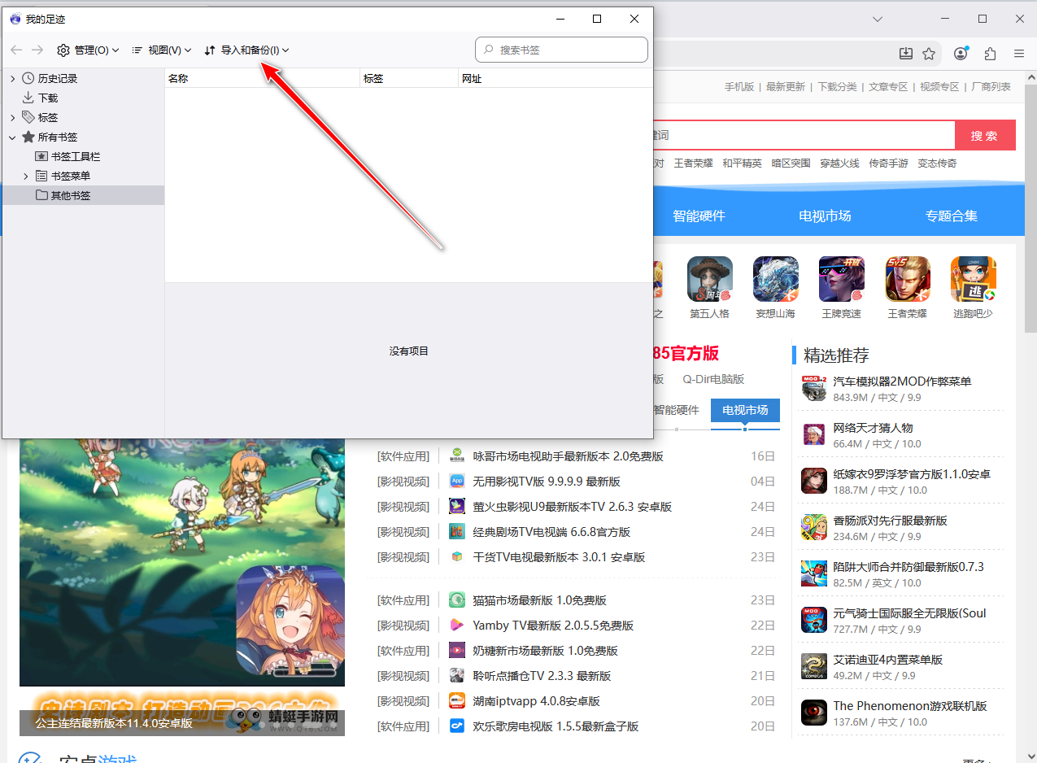This screenshot has width=1037, height=763.
Task: Expand the 标签 tree node
Action: coord(13,118)
